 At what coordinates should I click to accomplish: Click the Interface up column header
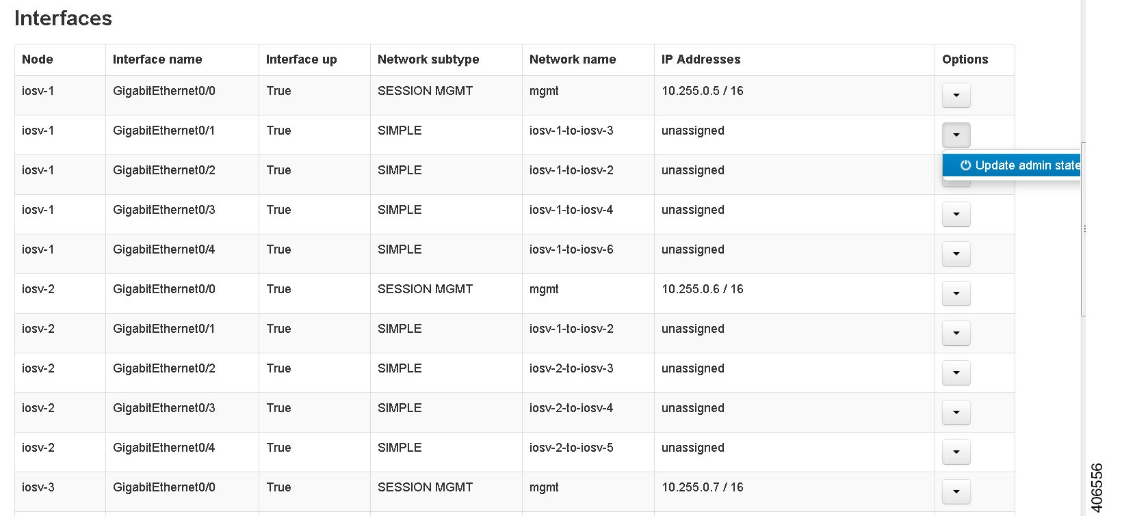click(301, 59)
